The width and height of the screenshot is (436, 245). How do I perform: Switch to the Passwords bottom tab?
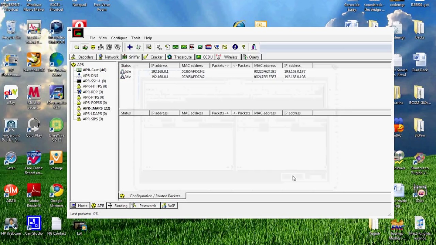(x=144, y=206)
